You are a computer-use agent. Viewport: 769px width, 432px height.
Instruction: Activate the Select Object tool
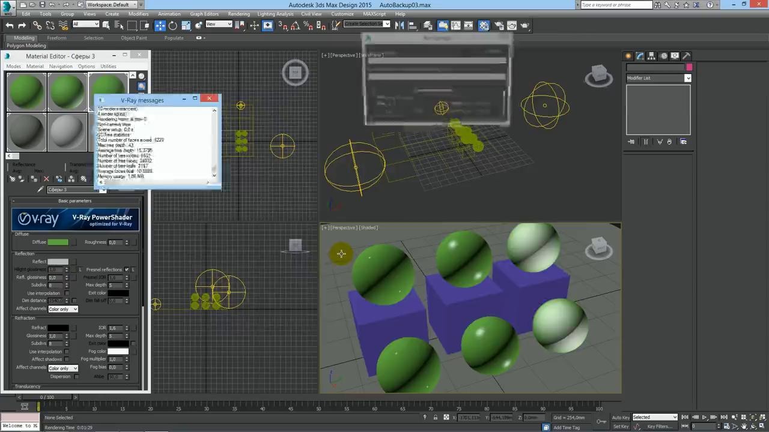coord(106,25)
